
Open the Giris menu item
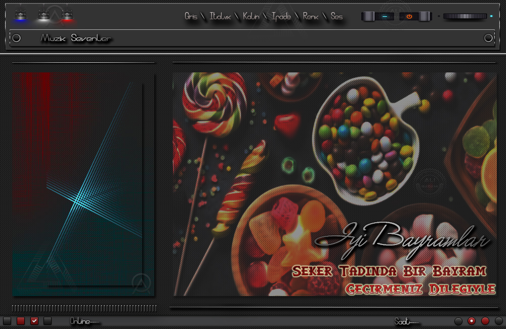191,17
